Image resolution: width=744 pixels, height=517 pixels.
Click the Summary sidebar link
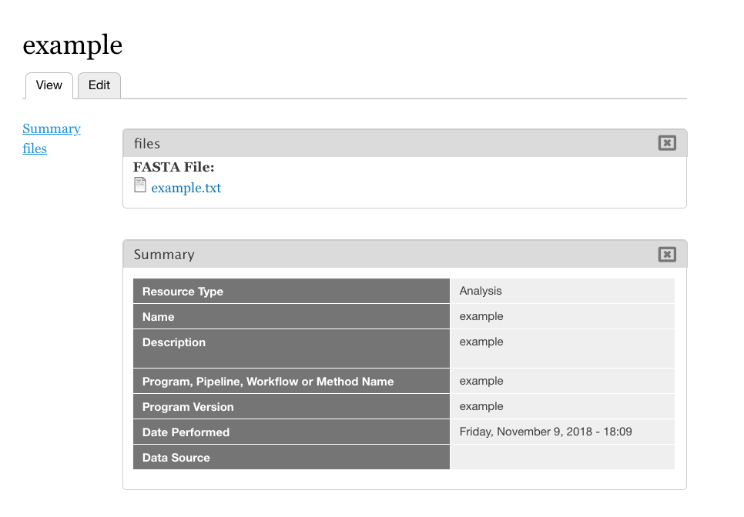pyautogui.click(x=52, y=129)
